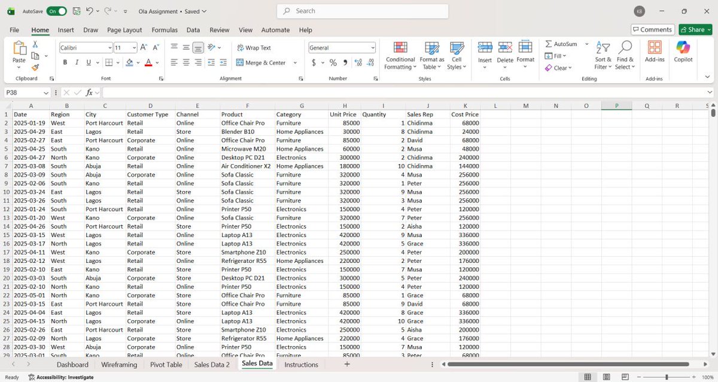
Task: Open the font name Calibri dropdown
Action: 109,48
